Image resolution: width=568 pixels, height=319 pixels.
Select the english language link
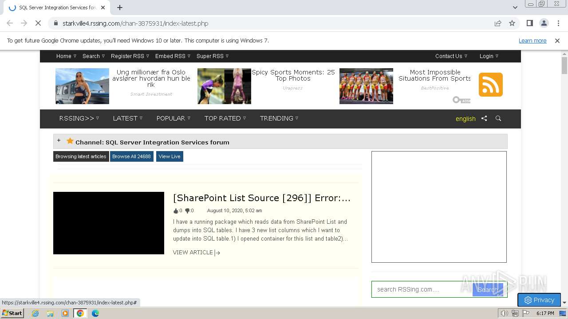[x=465, y=119]
